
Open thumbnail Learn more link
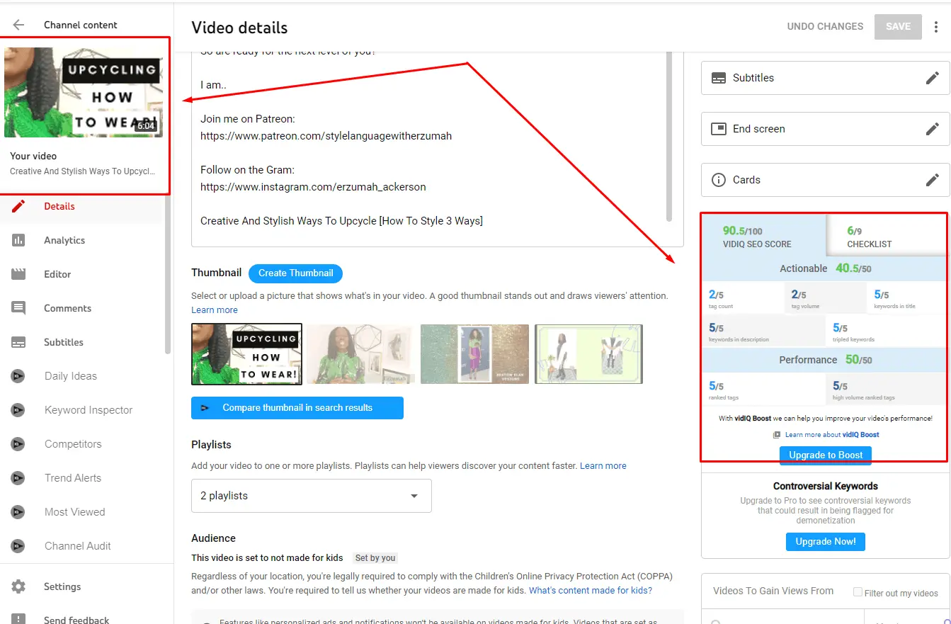point(215,310)
